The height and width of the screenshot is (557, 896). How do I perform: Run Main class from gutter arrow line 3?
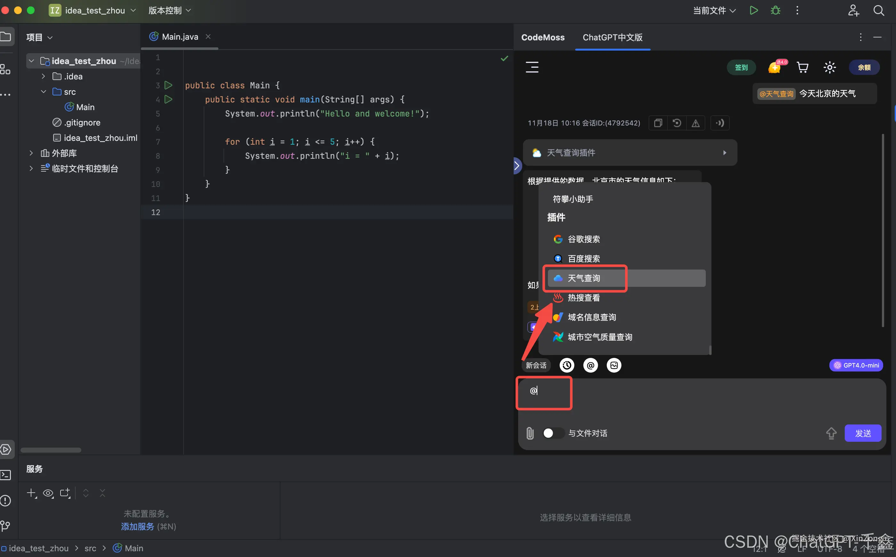168,85
